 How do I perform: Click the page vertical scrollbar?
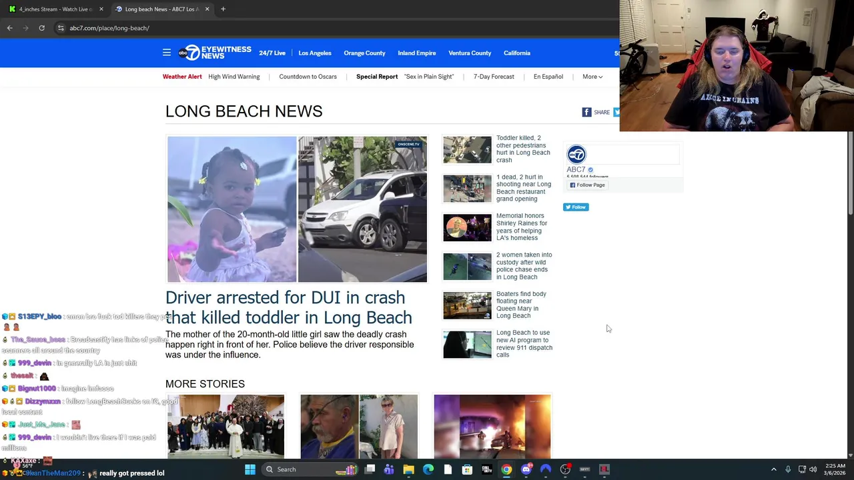pos(850,173)
